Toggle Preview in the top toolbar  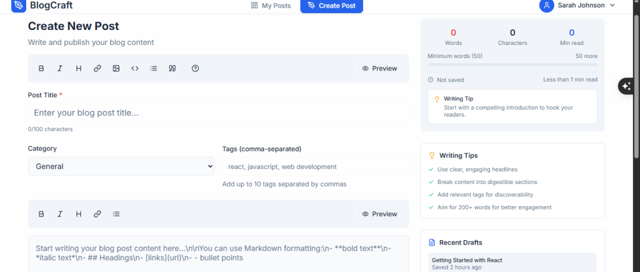tap(379, 69)
